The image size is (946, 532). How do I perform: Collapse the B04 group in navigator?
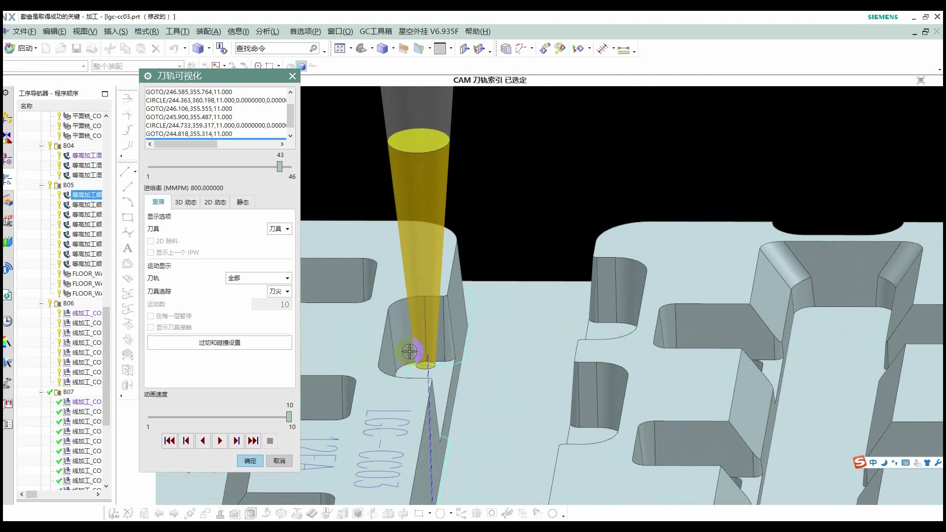[x=41, y=146]
